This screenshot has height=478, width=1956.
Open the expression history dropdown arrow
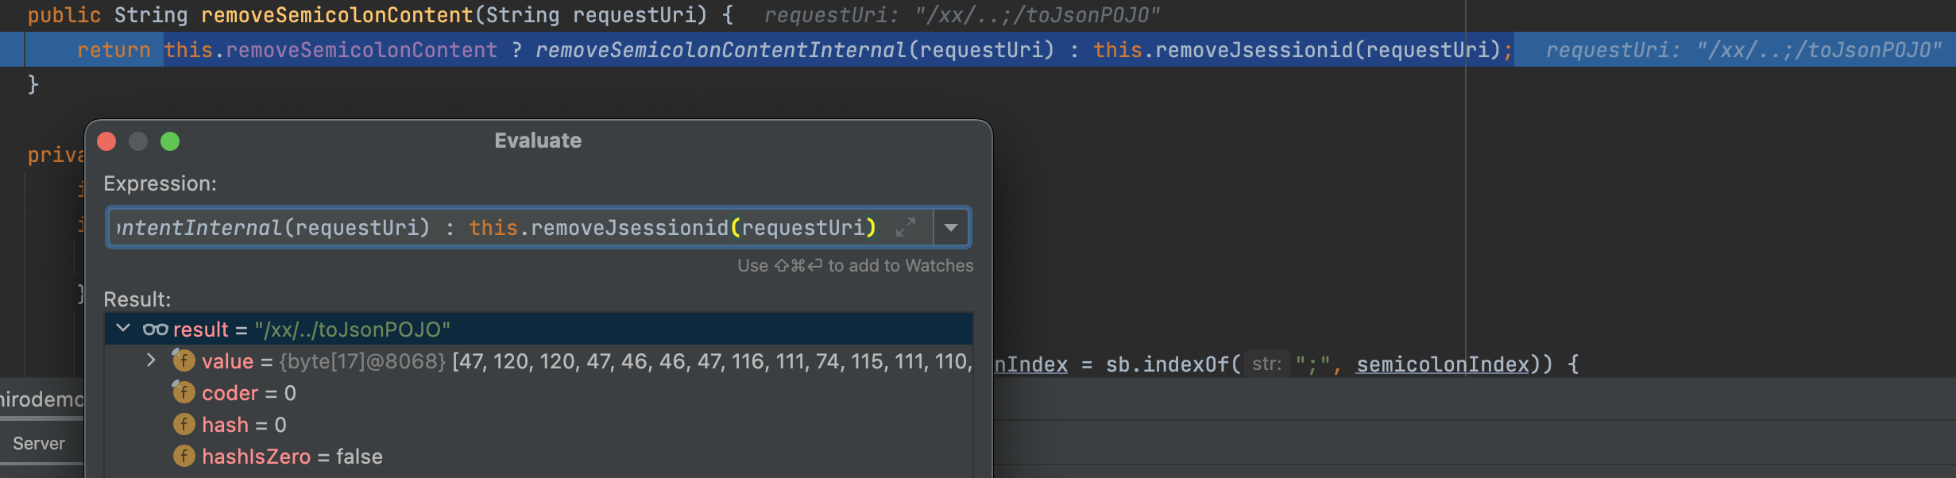coord(950,228)
